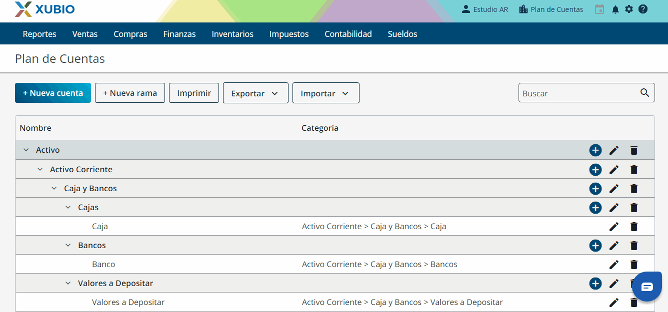Image resolution: width=668 pixels, height=312 pixels.
Task: Delete the Activo Corriente row
Action: [x=634, y=170]
